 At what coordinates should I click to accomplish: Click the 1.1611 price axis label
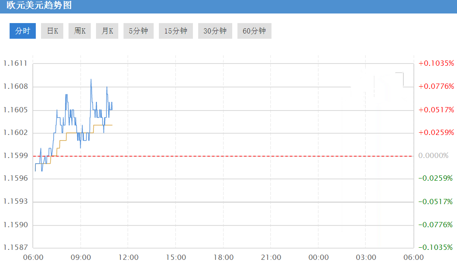[x=15, y=63]
